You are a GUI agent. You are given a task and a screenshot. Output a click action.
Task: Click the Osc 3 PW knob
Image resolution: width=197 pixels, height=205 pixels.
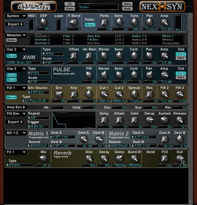coord(89,75)
